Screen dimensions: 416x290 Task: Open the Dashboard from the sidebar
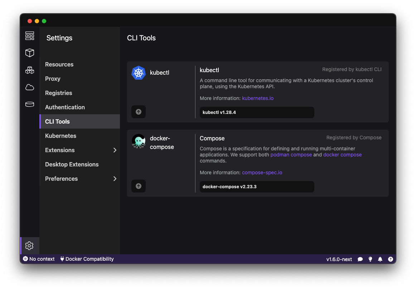[30, 36]
